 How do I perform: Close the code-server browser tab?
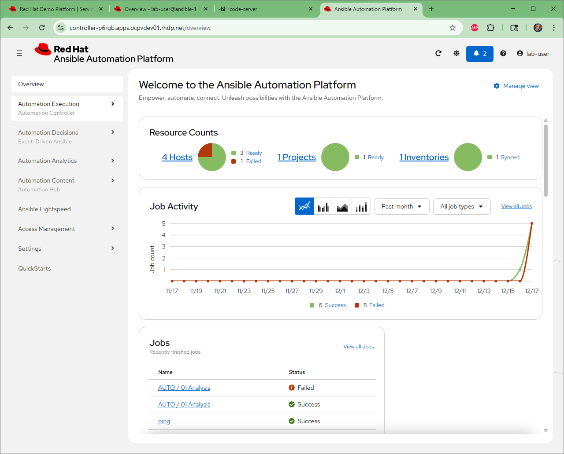[x=311, y=9]
